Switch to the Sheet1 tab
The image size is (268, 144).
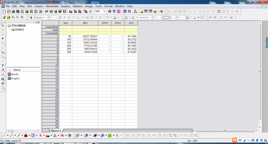coord(56,131)
